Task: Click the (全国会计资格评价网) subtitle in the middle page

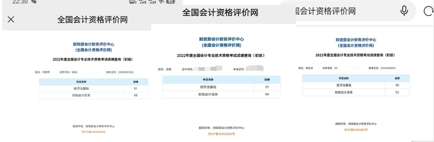Action: 221,45
